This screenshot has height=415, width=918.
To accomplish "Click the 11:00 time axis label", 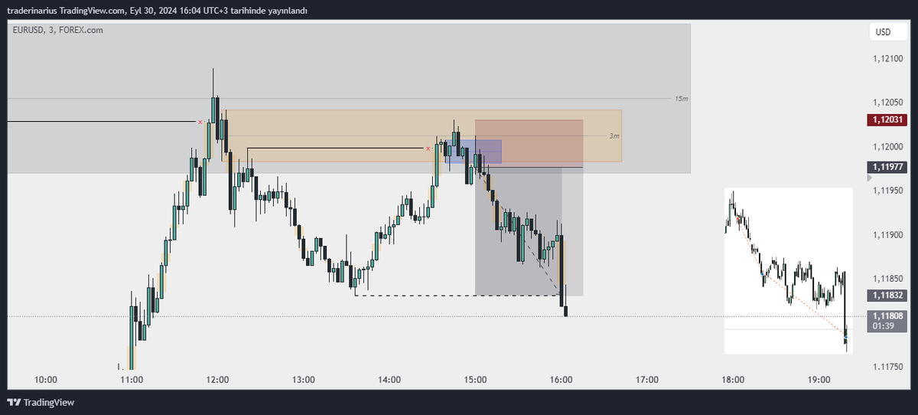I will click(x=132, y=379).
